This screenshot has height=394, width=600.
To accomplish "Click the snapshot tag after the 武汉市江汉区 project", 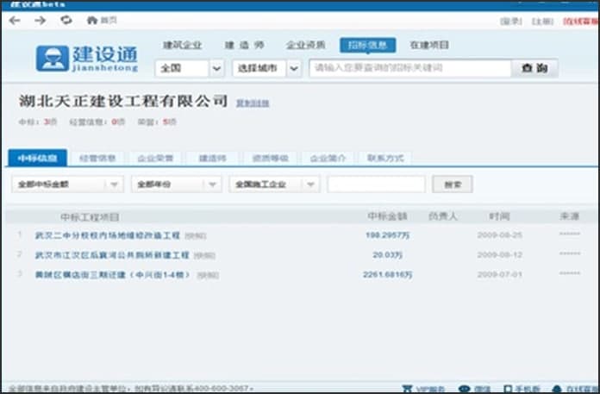I will click(204, 255).
